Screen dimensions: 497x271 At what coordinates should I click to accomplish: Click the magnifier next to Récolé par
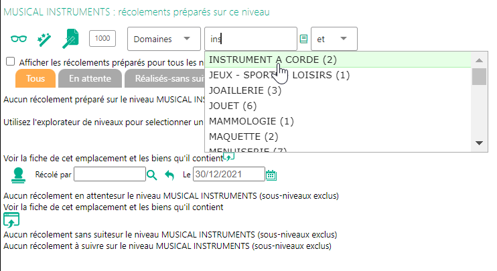coord(152,175)
